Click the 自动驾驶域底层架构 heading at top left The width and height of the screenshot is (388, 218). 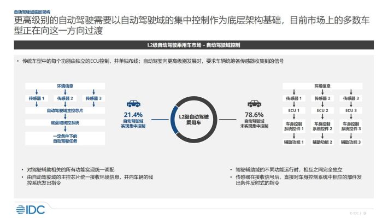click(32, 12)
